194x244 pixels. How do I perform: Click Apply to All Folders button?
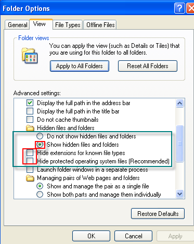point(80,66)
